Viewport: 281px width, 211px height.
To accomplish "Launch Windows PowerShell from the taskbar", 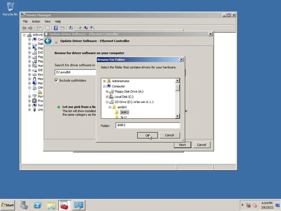I will click(x=38, y=205).
